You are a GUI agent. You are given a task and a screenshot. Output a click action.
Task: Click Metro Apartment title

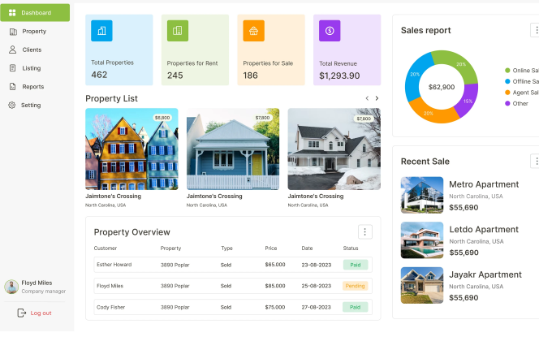[x=484, y=184]
